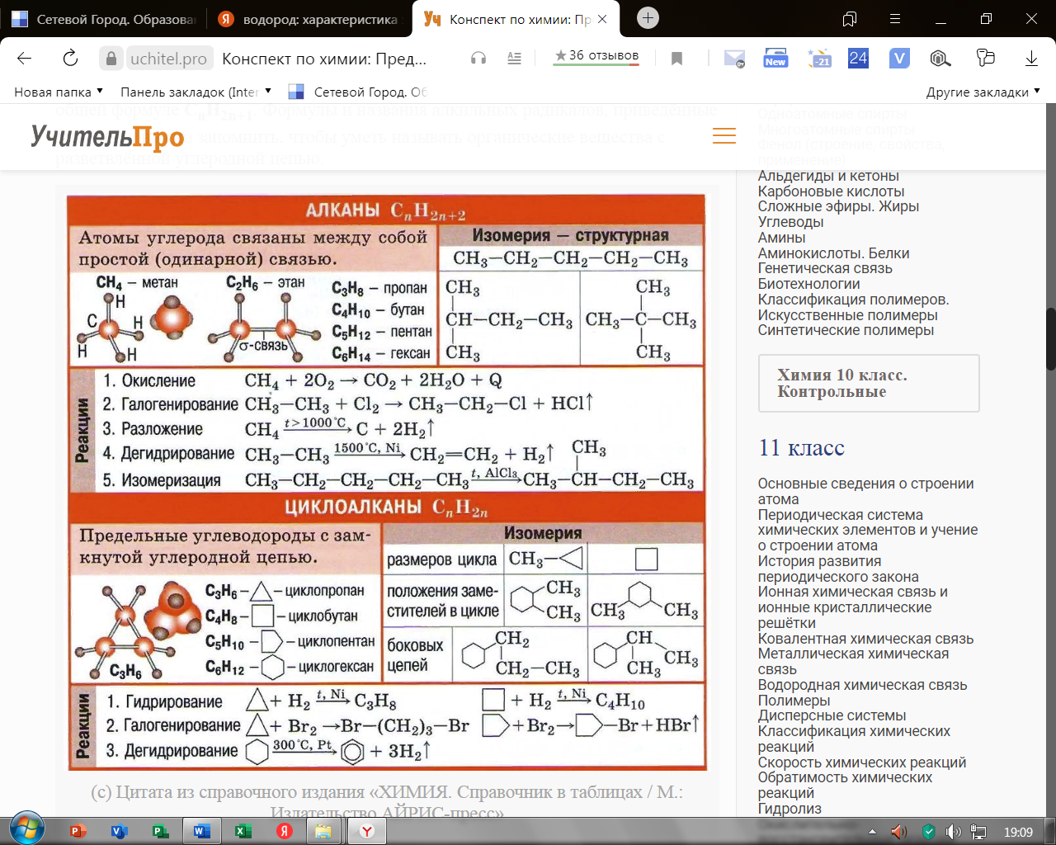
Task: Open the white volume icon in system tray
Action: [954, 832]
